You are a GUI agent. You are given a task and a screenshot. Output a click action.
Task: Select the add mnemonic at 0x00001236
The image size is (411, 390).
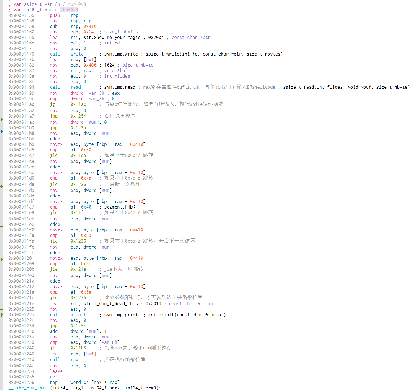tap(54, 331)
